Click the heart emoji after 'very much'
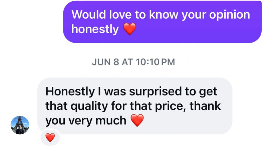The width and height of the screenshot is (267, 147). [137, 120]
